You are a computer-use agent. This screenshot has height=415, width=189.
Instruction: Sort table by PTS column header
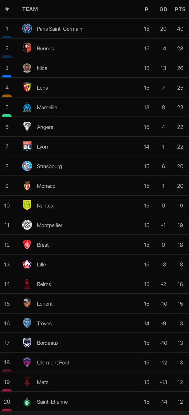click(x=180, y=9)
